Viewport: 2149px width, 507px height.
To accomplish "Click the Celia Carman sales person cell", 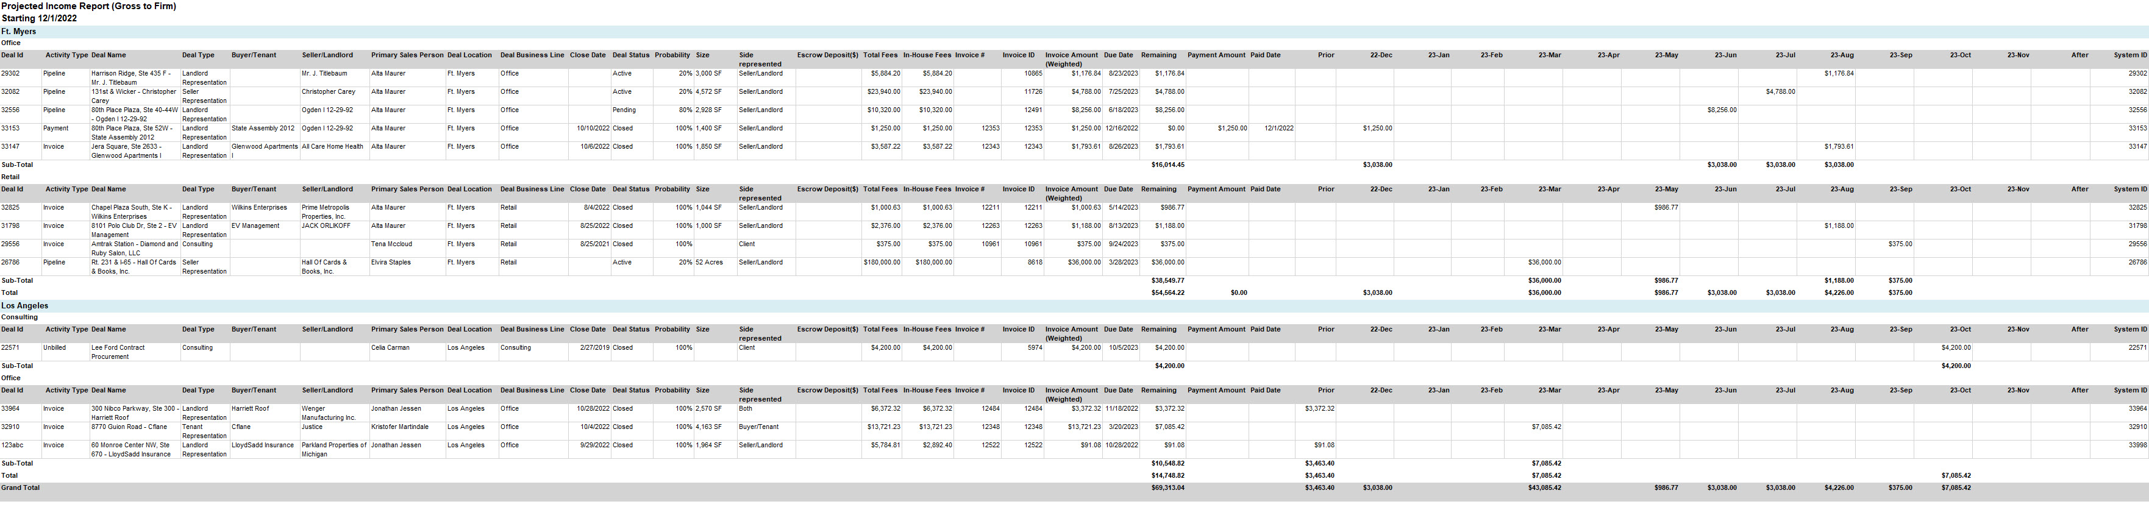I will [390, 348].
